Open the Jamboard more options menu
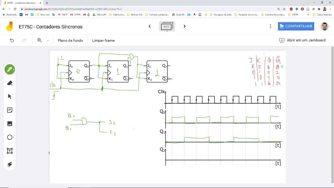The width and height of the screenshot is (334, 188). point(270,26)
